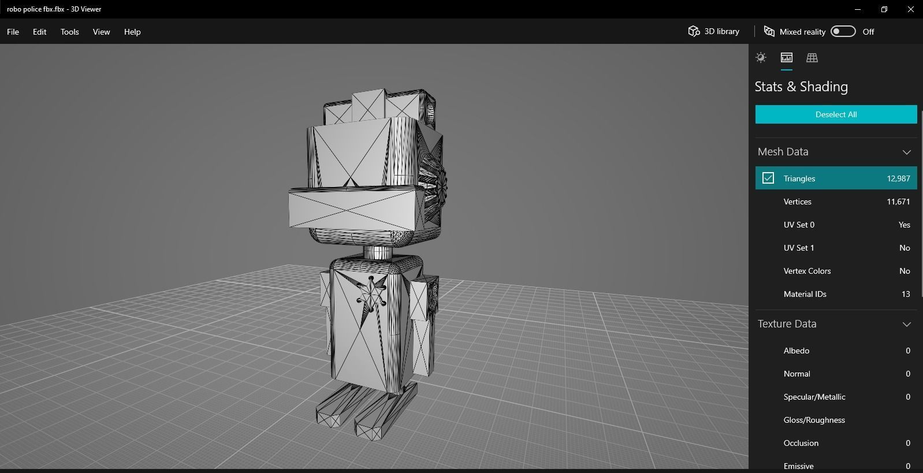Uncheck the Triangles checkbox

click(768, 178)
